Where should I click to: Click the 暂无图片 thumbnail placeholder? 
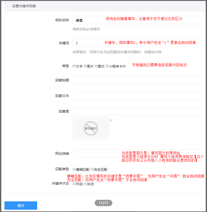(91, 128)
